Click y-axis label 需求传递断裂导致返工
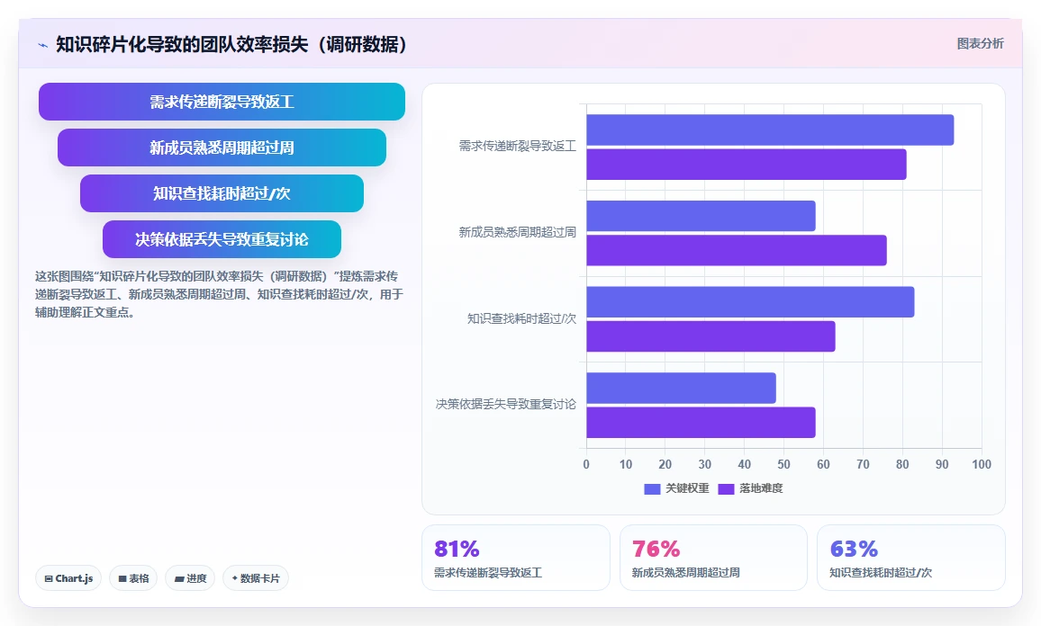The width and height of the screenshot is (1041, 626). 517,146
